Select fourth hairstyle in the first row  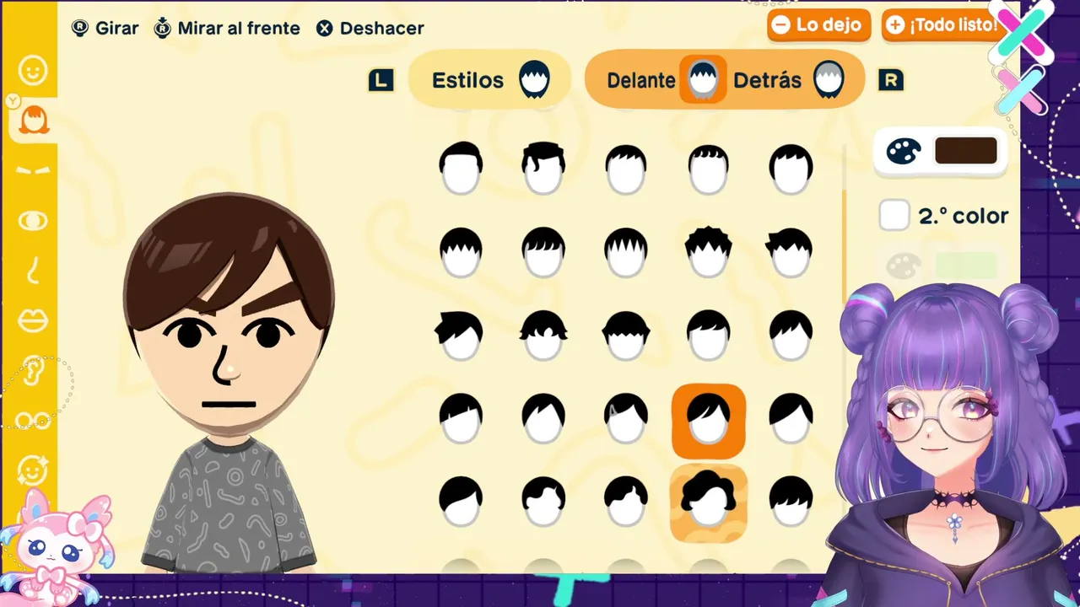point(709,169)
